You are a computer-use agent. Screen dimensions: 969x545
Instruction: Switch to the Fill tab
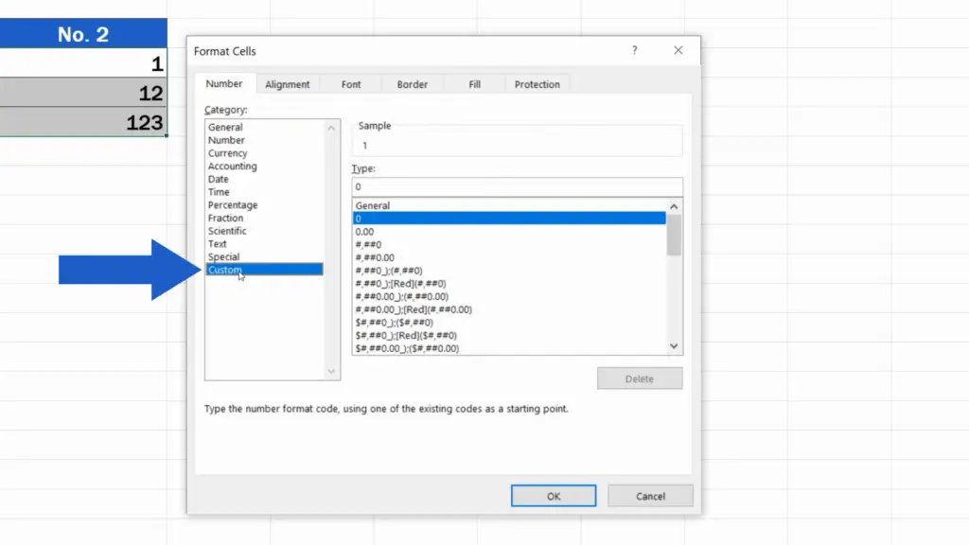[x=474, y=84]
